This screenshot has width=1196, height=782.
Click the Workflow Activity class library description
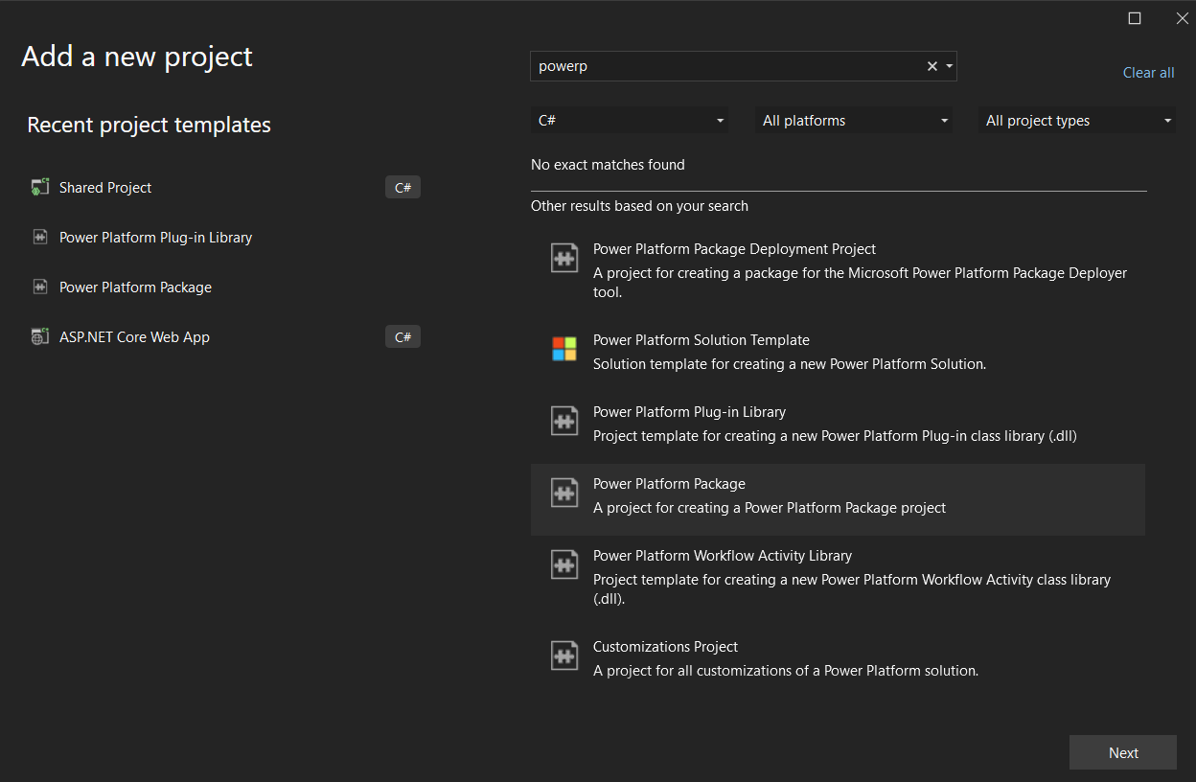point(852,589)
